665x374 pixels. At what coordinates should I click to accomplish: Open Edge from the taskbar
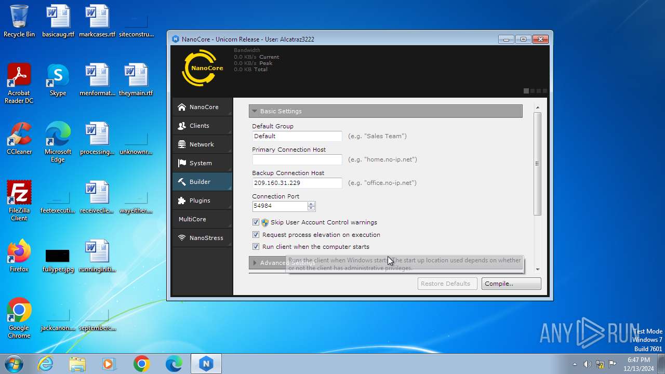coord(174,364)
